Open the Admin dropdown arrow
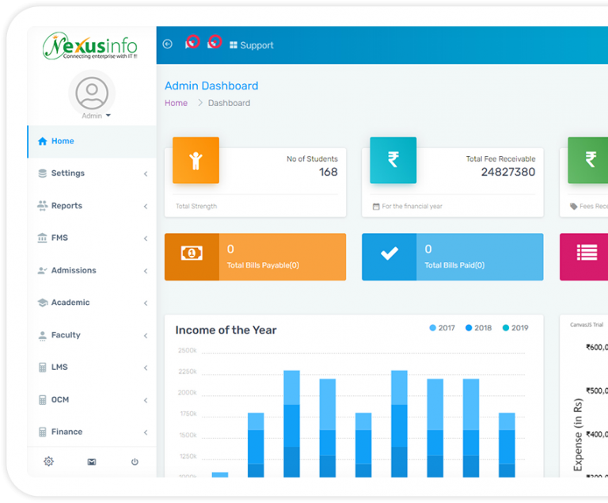 pos(108,116)
